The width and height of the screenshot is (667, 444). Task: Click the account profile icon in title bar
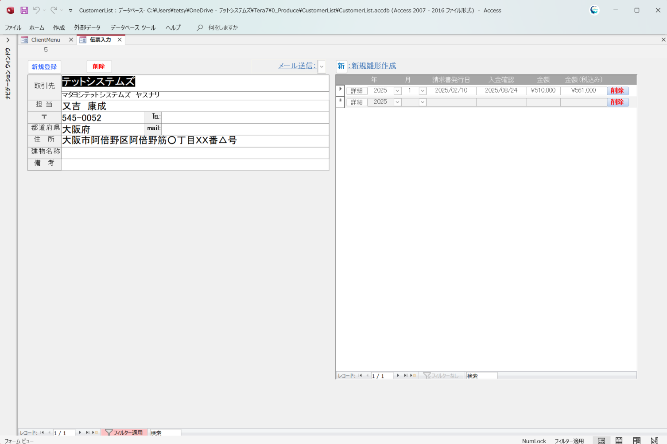[594, 10]
